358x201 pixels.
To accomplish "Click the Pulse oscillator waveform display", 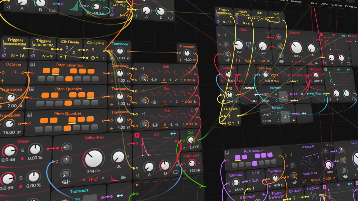I will coord(251,46).
